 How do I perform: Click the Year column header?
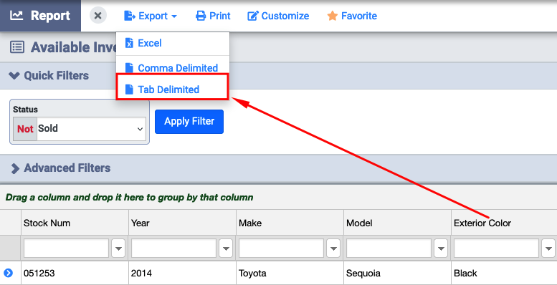coord(183,223)
